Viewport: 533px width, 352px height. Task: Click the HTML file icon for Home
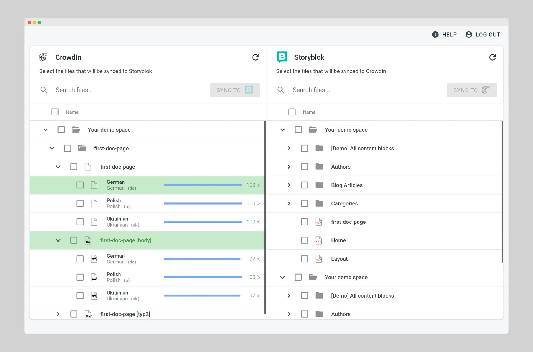pos(319,240)
